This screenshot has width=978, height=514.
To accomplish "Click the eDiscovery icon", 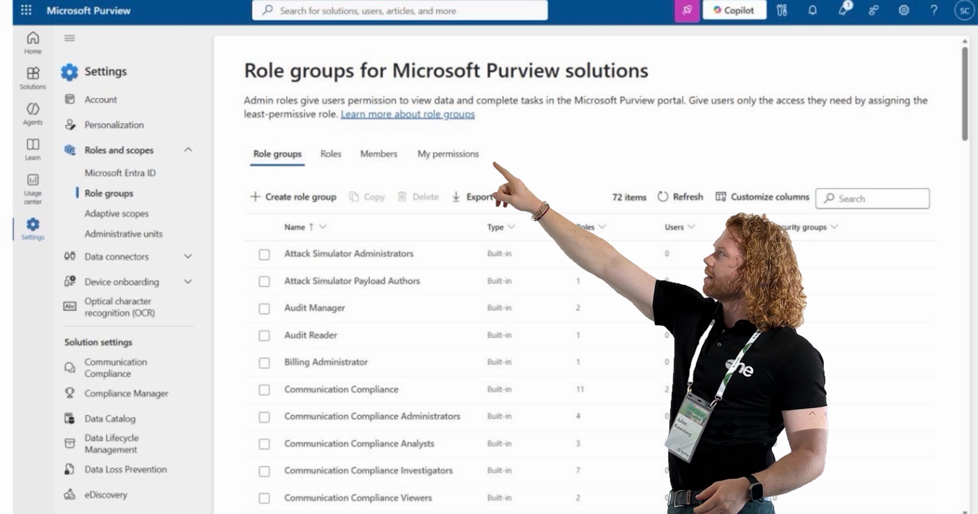I will click(x=70, y=494).
